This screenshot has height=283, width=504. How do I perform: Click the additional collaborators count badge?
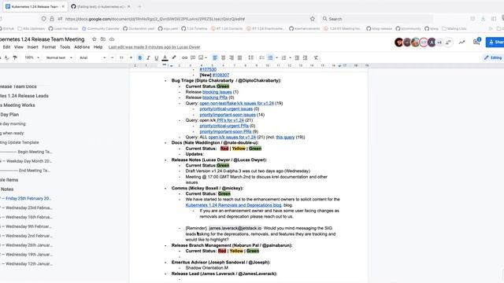(x=439, y=42)
